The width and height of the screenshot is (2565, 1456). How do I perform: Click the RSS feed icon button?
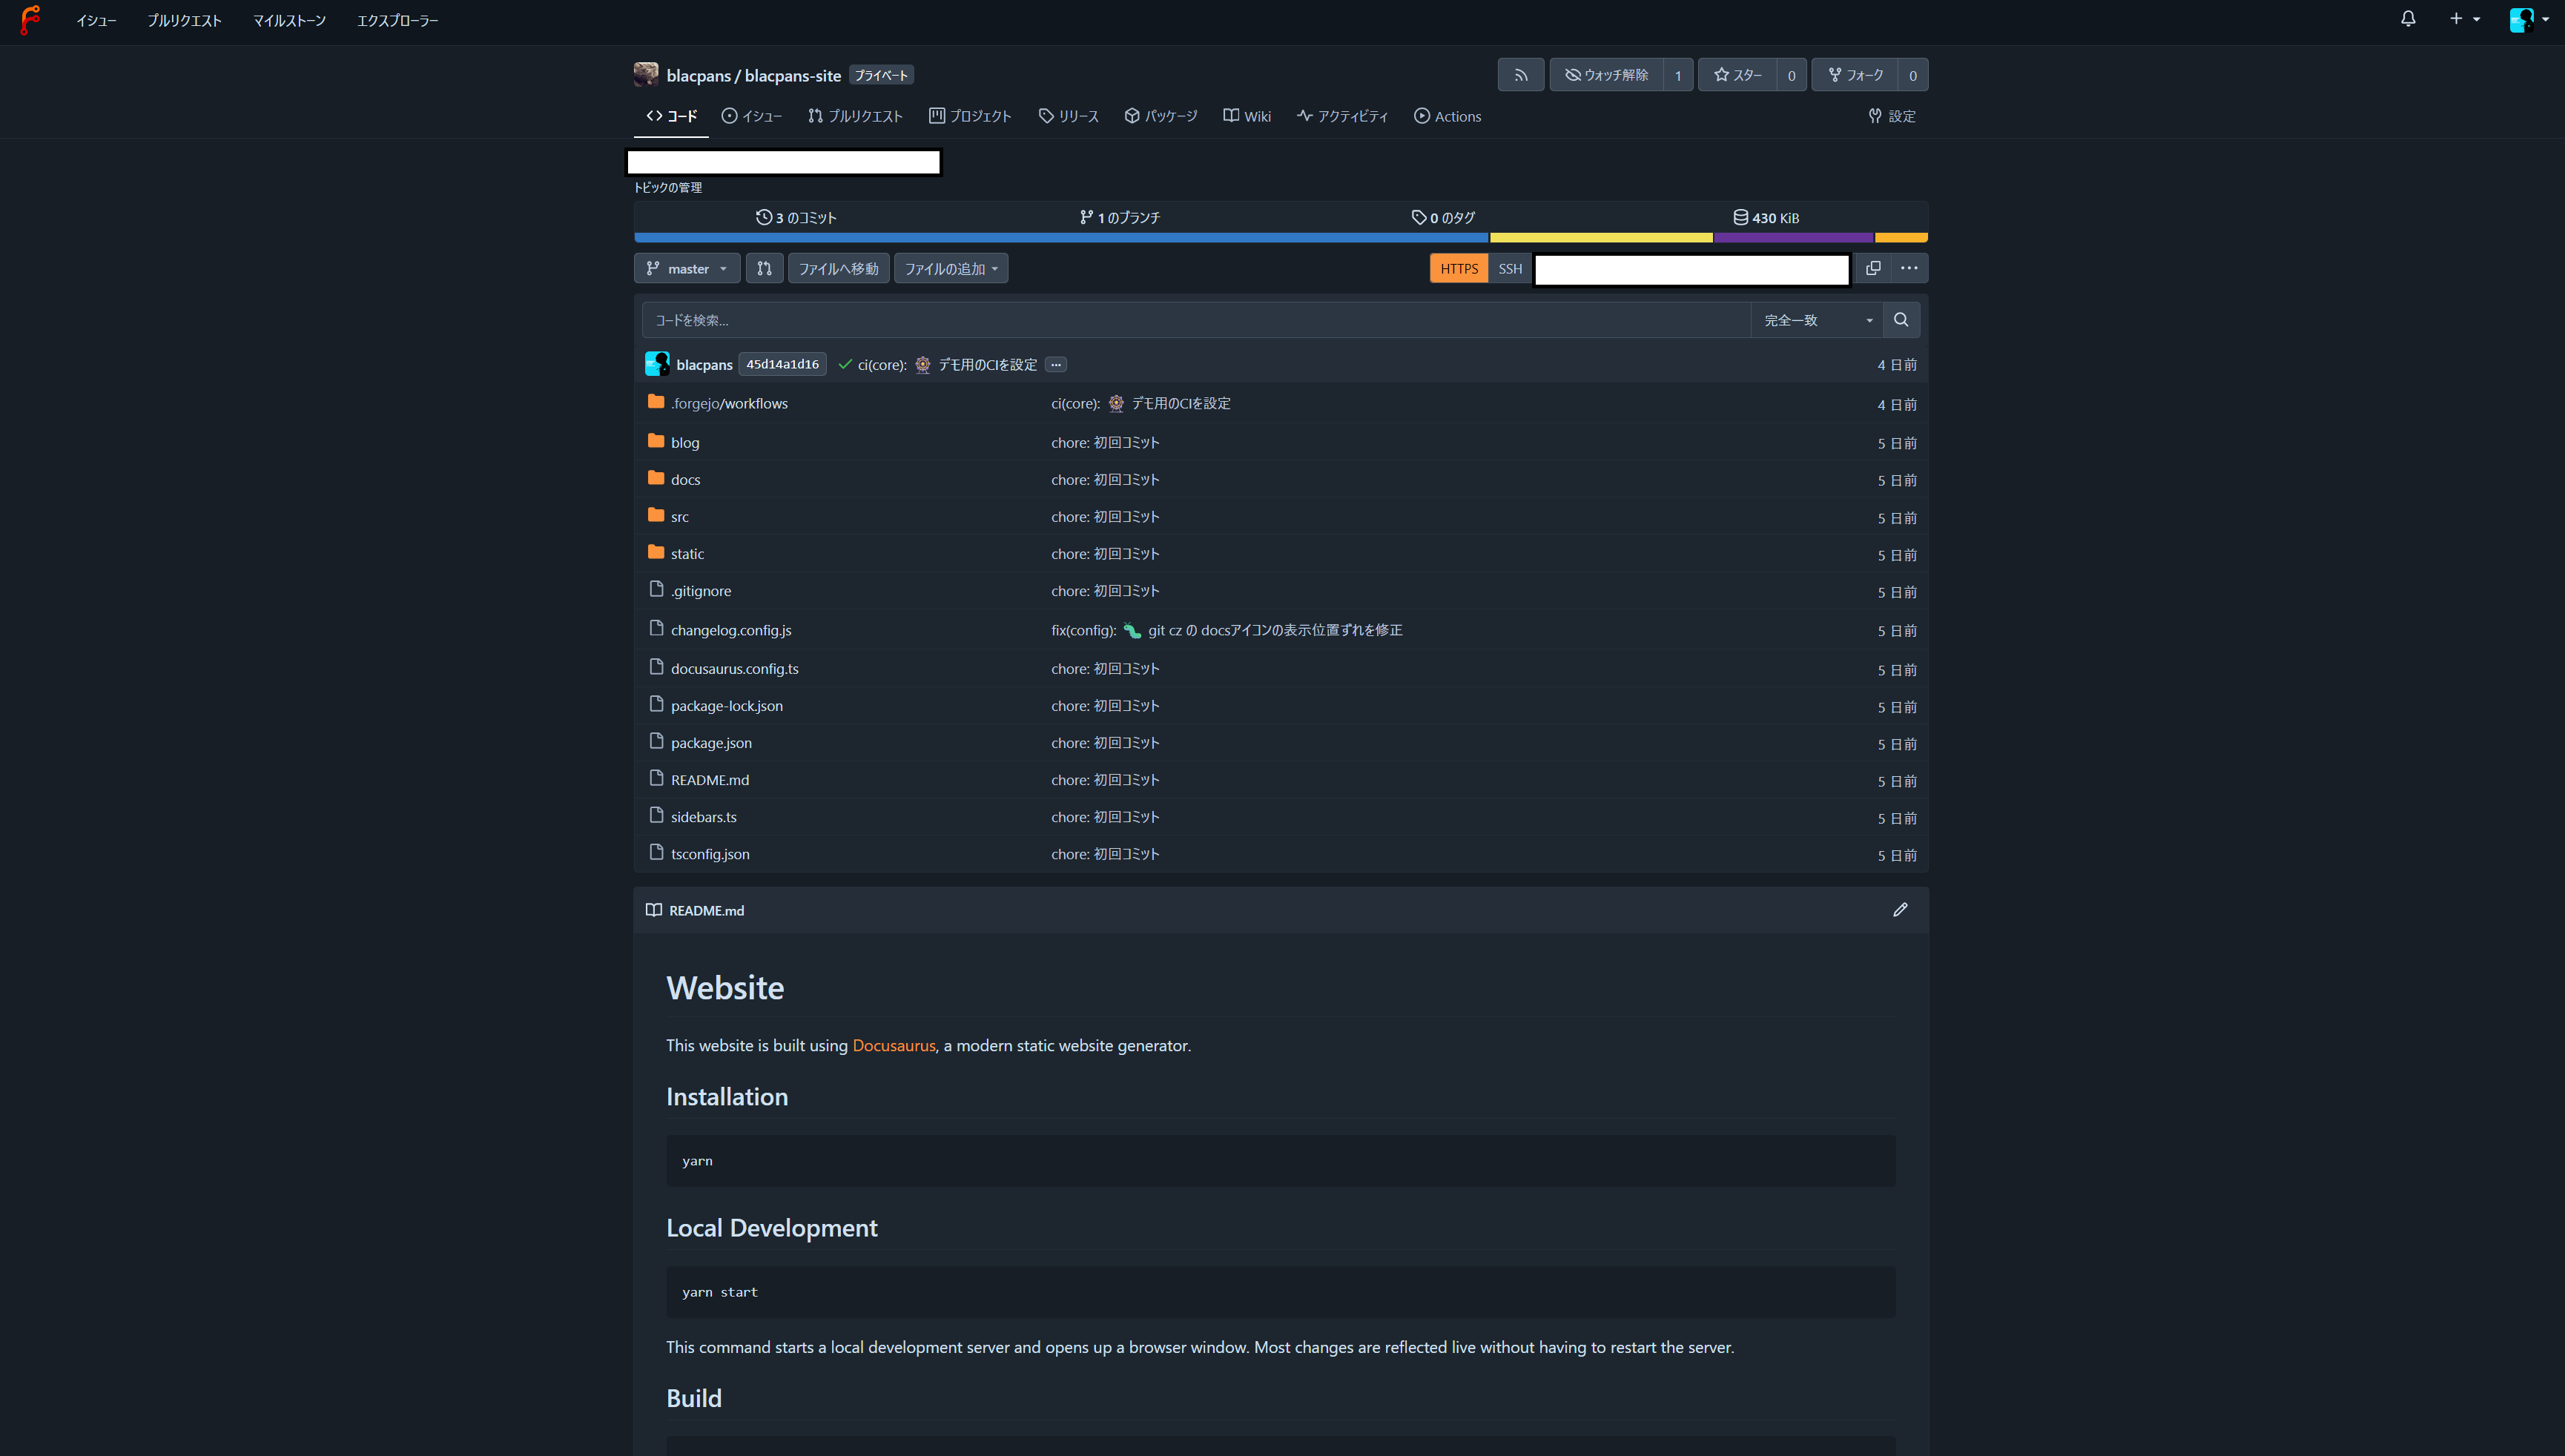point(1520,75)
